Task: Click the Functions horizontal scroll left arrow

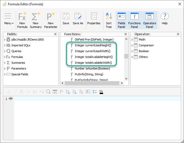Action: 62,83
